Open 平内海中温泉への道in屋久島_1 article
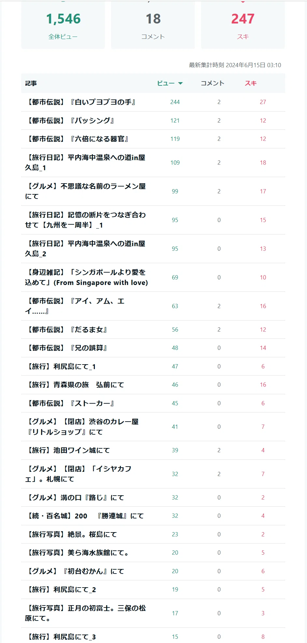This screenshot has width=307, height=643. (85, 163)
